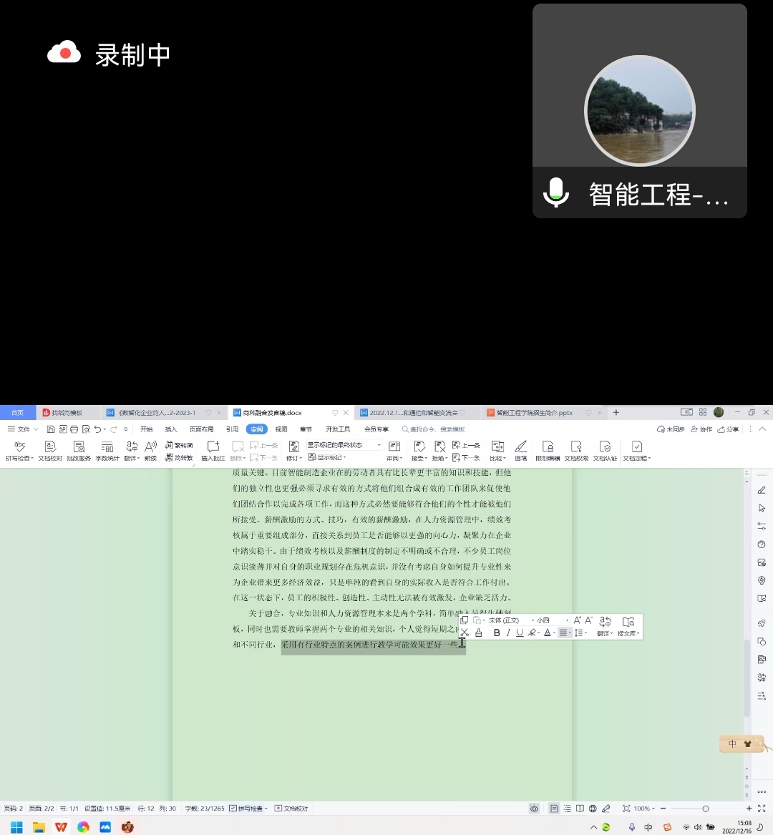Switch to the 插入 ribbon tab
The image size is (773, 835).
[x=171, y=429]
